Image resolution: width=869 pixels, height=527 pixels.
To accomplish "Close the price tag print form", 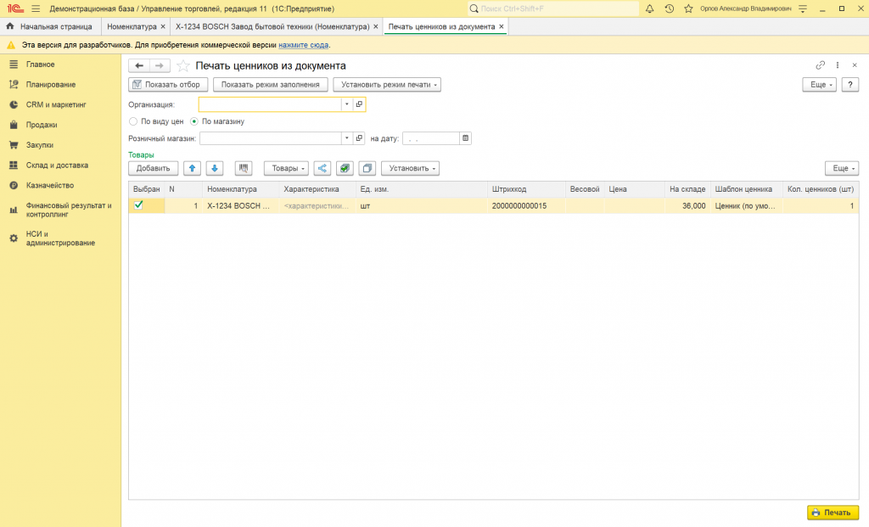I will point(855,65).
